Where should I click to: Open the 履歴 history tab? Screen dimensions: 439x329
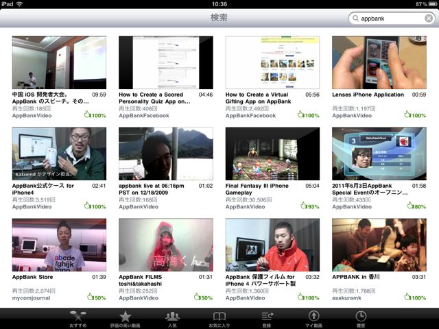pos(361,319)
